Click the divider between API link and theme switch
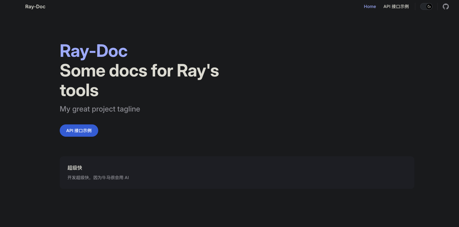Viewport: 459px width, 227px height. (x=415, y=6)
